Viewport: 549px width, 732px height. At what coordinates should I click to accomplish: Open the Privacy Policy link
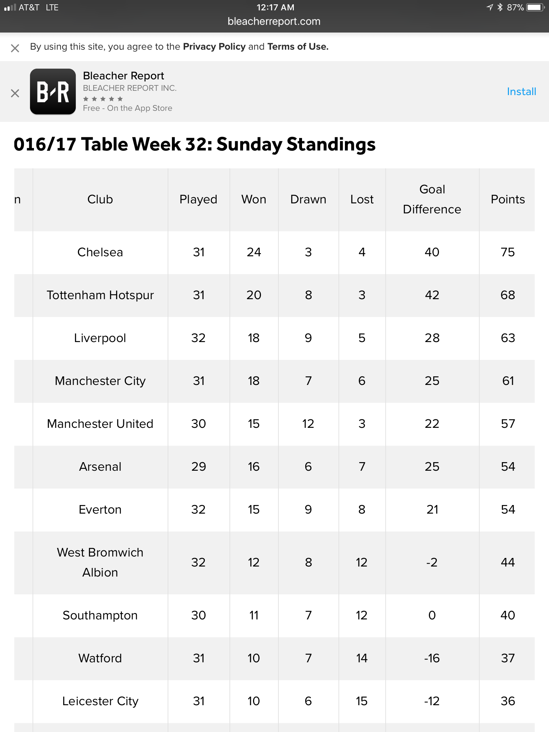pos(214,47)
